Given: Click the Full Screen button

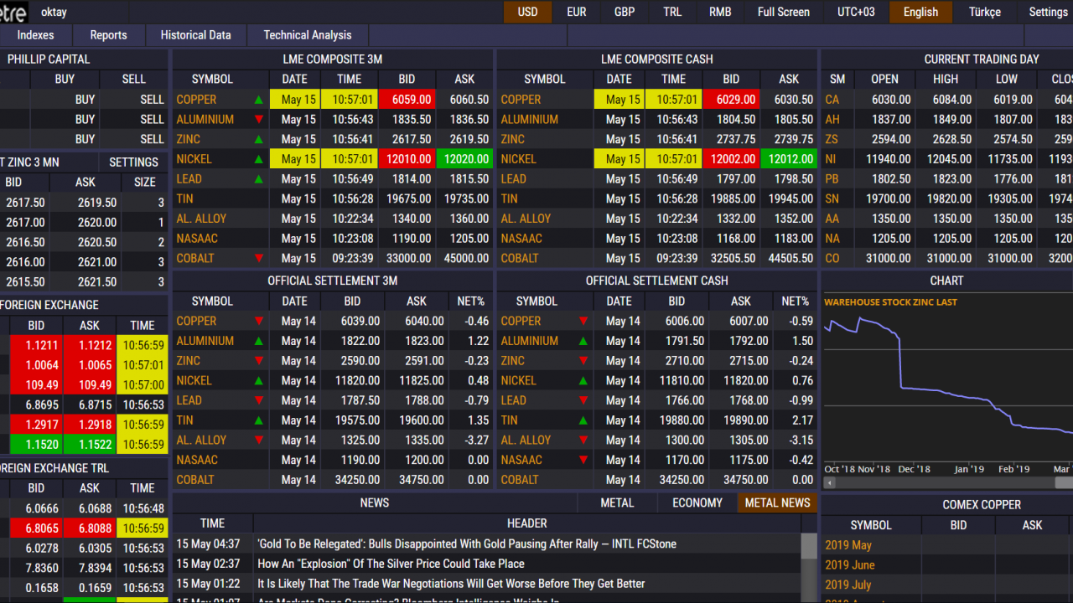Looking at the screenshot, I should 784,12.
